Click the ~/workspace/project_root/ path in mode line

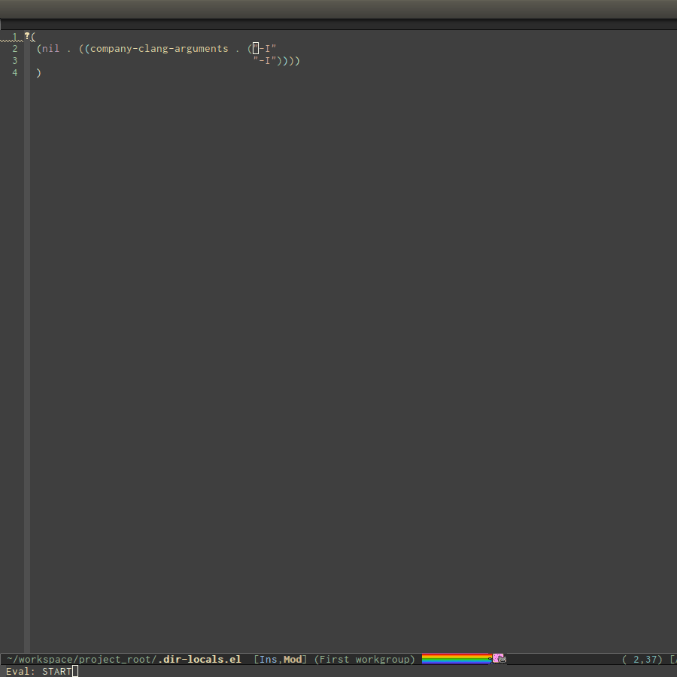(82, 659)
